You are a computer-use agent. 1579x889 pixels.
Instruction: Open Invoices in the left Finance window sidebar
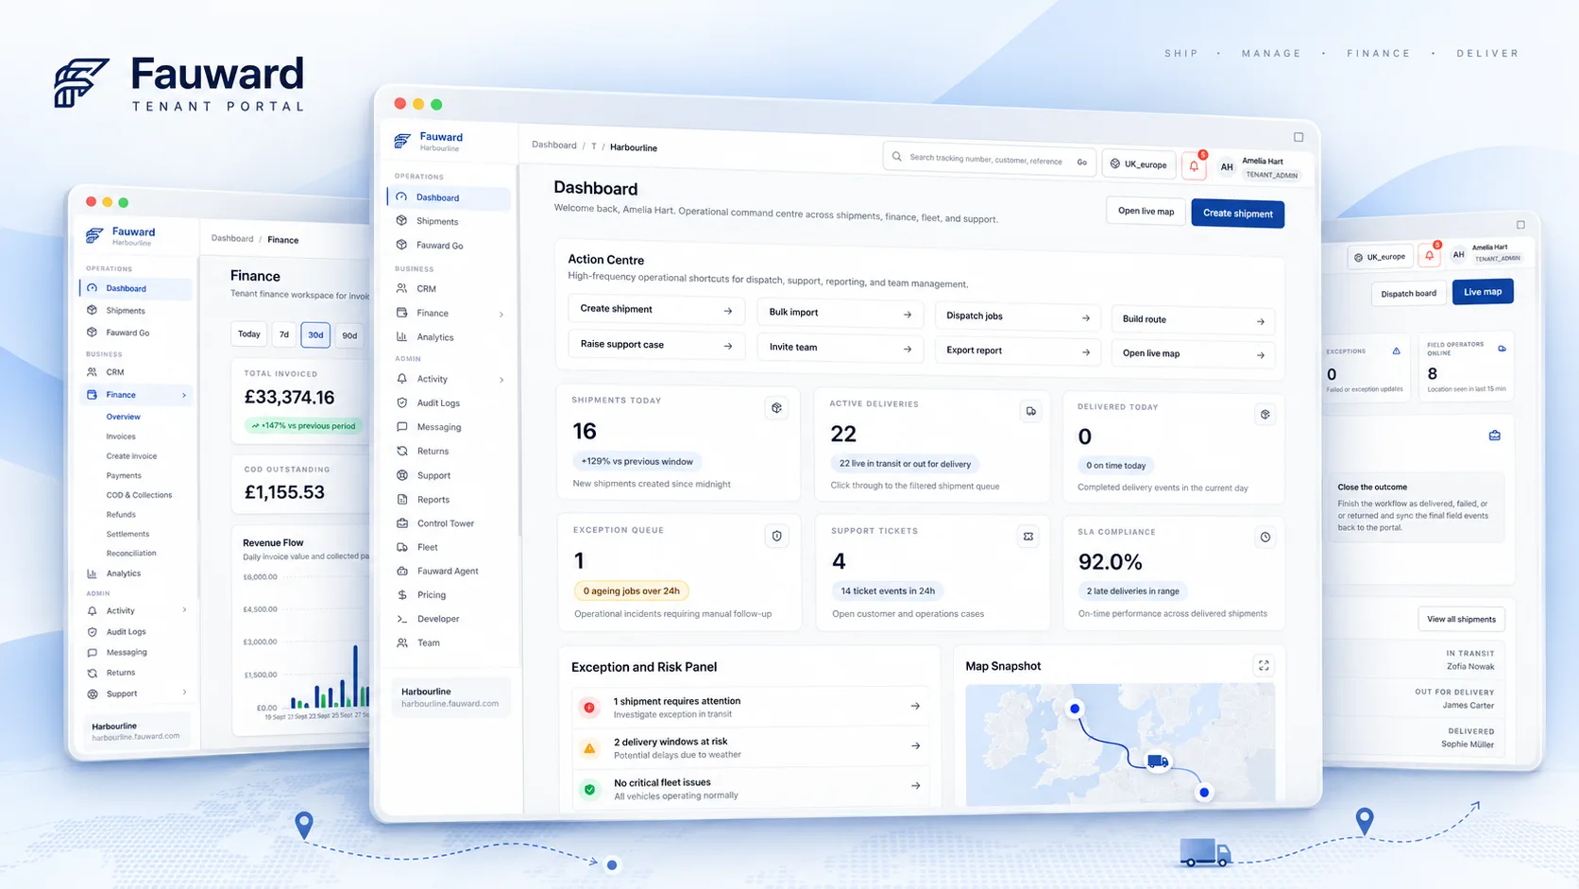(x=121, y=436)
